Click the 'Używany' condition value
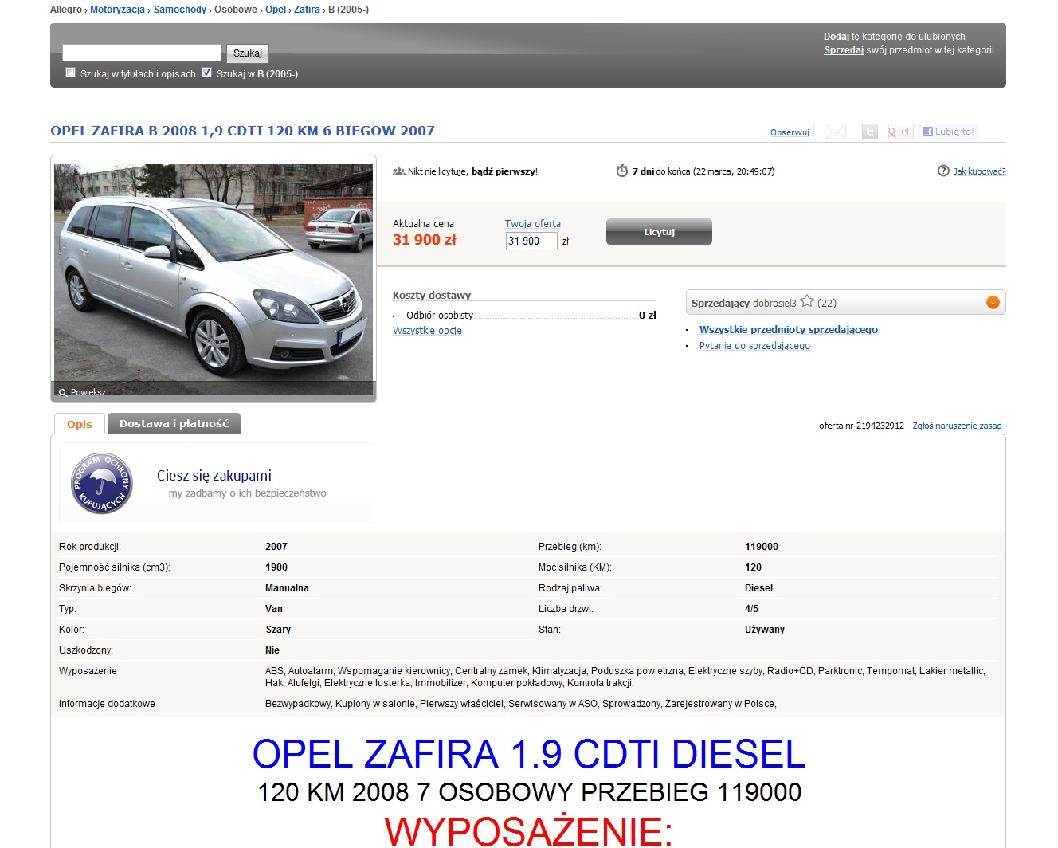 [x=765, y=630]
